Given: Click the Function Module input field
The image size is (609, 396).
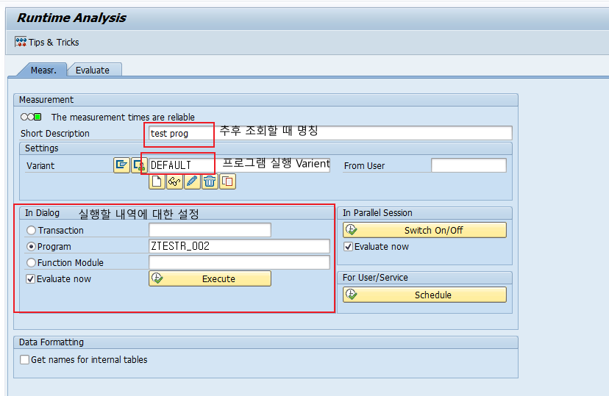Looking at the screenshot, I should pos(239,262).
